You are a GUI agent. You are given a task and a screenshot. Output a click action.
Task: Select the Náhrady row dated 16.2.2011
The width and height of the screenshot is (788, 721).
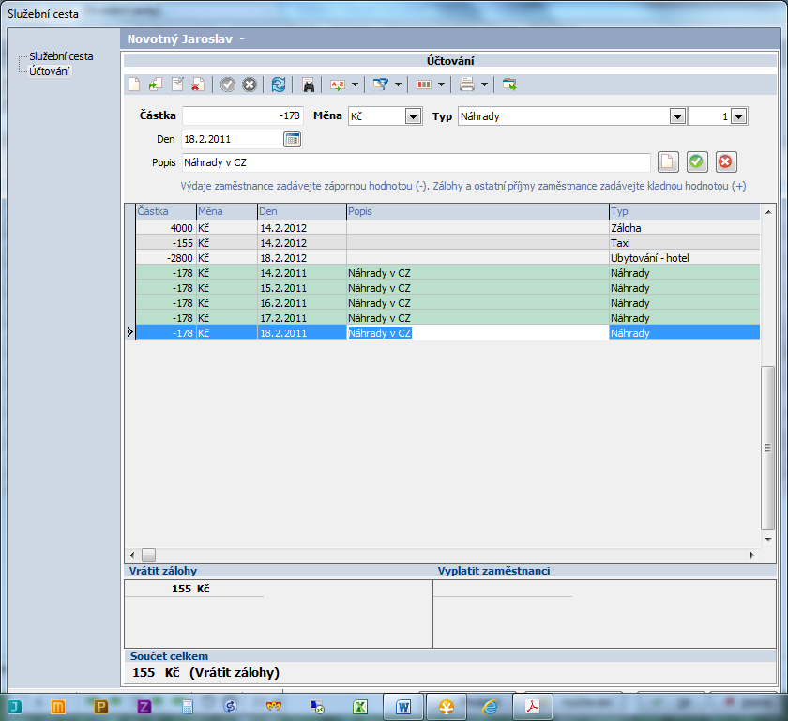(447, 303)
